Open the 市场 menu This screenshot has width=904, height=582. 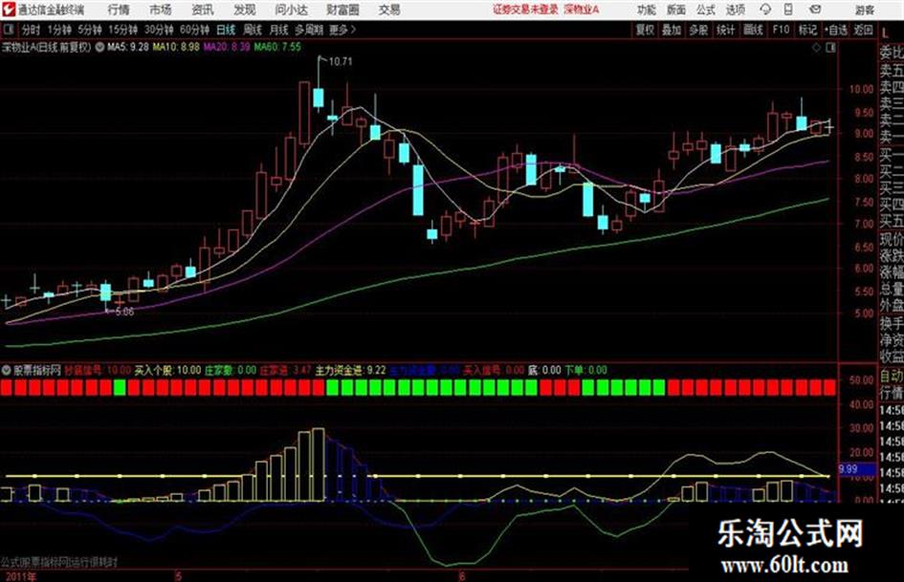(161, 10)
